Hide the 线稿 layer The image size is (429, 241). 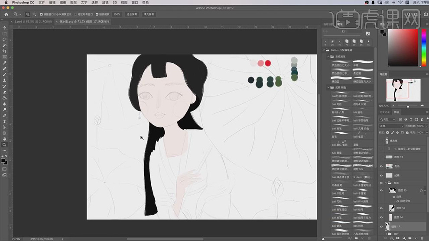(381, 175)
